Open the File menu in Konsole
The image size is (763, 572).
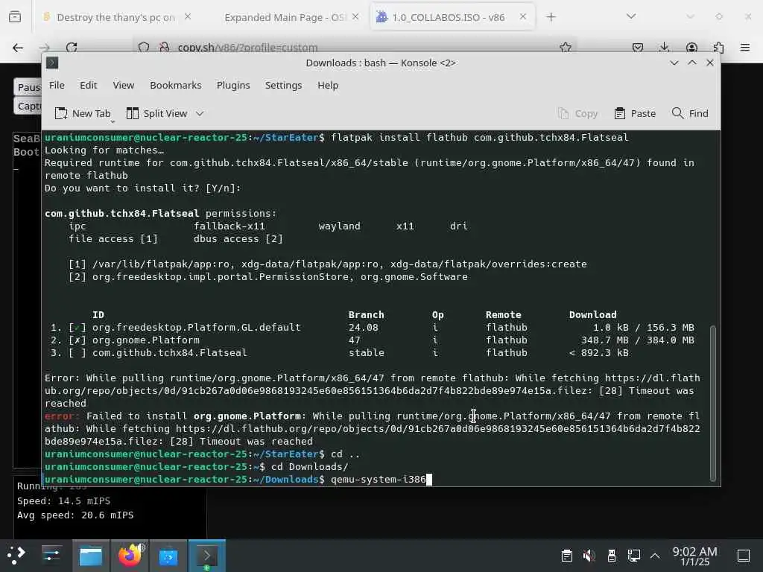click(57, 85)
